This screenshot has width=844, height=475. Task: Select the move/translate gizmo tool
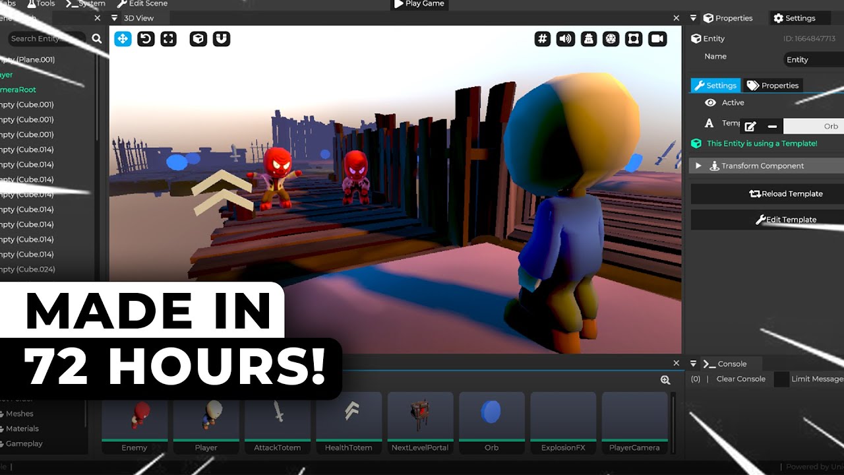point(123,39)
